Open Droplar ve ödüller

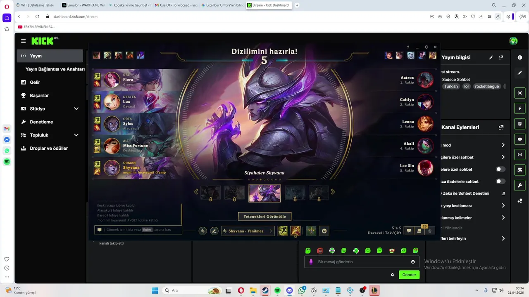tap(50, 148)
